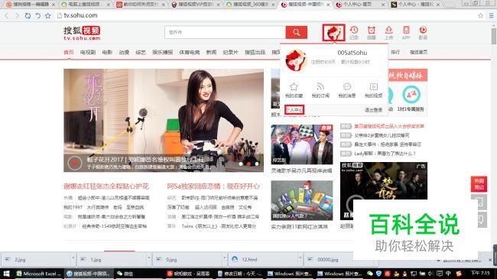Image resolution: width=497 pixels, height=279 pixels.
Task: Open the ice cream review thumbnail
Action: 302,200
